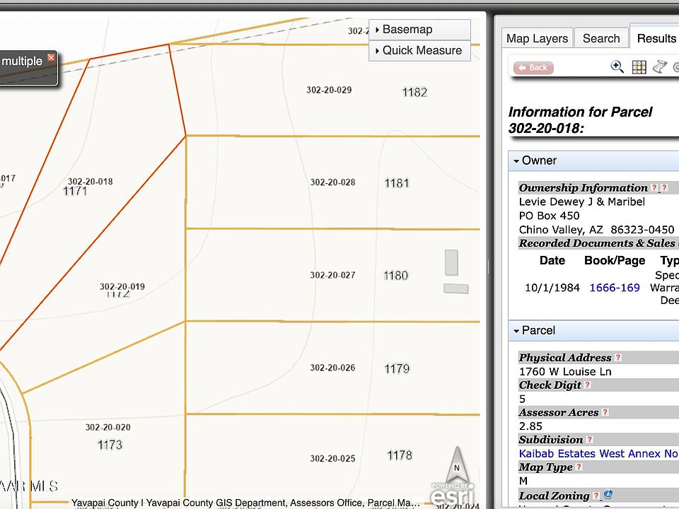Expand the Quick Measure panel

(x=419, y=51)
